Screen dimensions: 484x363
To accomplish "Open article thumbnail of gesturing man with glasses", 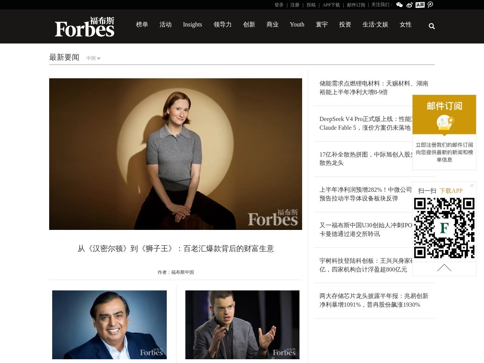I will pyautogui.click(x=242, y=325).
